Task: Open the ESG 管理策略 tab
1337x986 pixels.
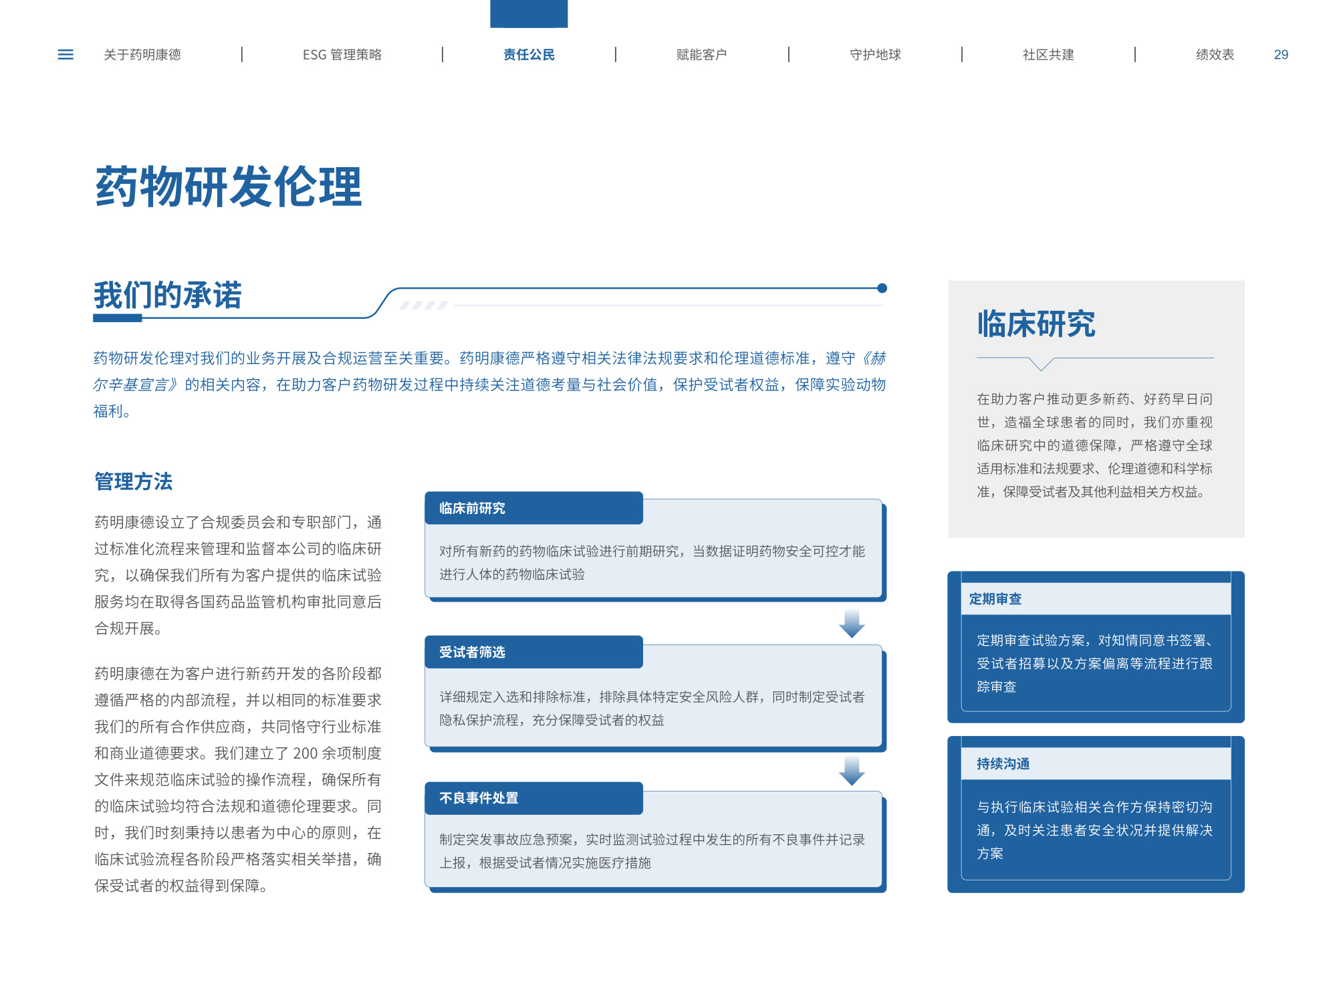Action: click(342, 55)
